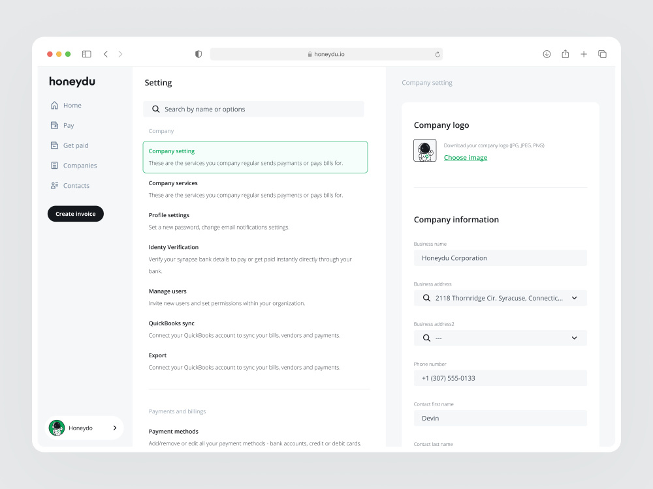Screen dimensions: 653x489
Task: Click the company logo astronaut thumbnail
Action: [425, 150]
